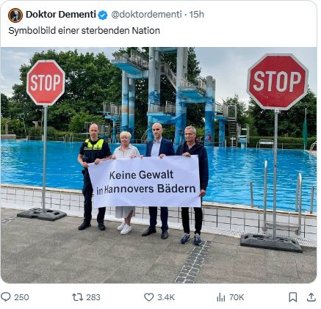
Task: Select the text Symbolbild einer sterbenden Nation
Action: click(84, 31)
